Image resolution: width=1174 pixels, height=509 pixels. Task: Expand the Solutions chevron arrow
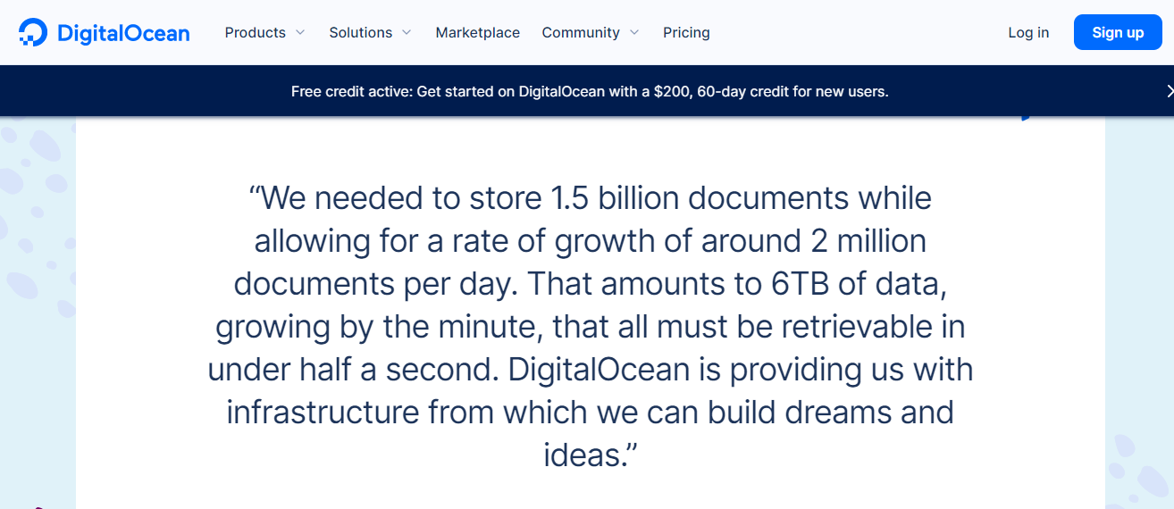(407, 32)
